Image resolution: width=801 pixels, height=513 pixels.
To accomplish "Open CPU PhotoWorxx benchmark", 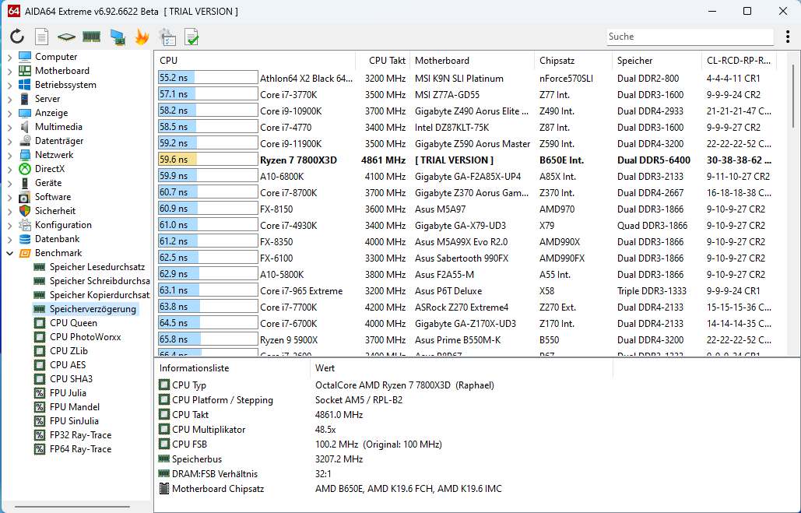I will click(86, 337).
